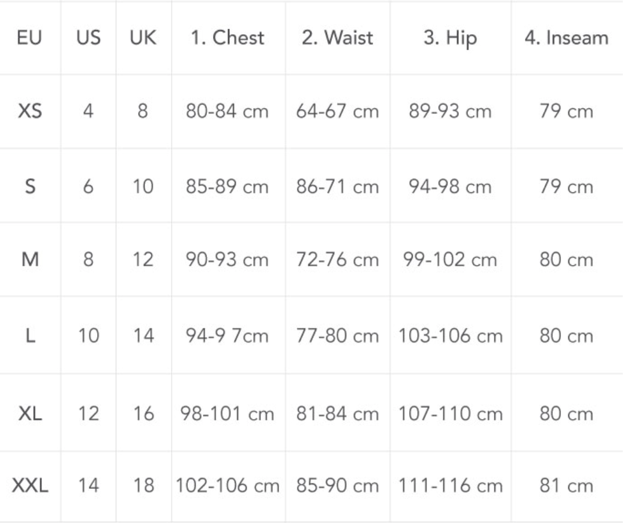Click the 102-106 cm chest cell
Image resolution: width=624 pixels, height=523 pixels.
tap(228, 486)
